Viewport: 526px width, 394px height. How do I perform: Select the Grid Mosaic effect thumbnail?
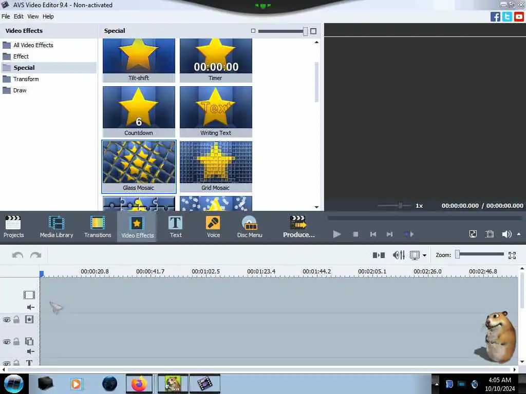point(216,167)
